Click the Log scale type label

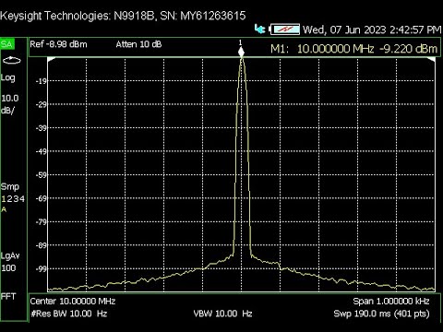[8, 78]
